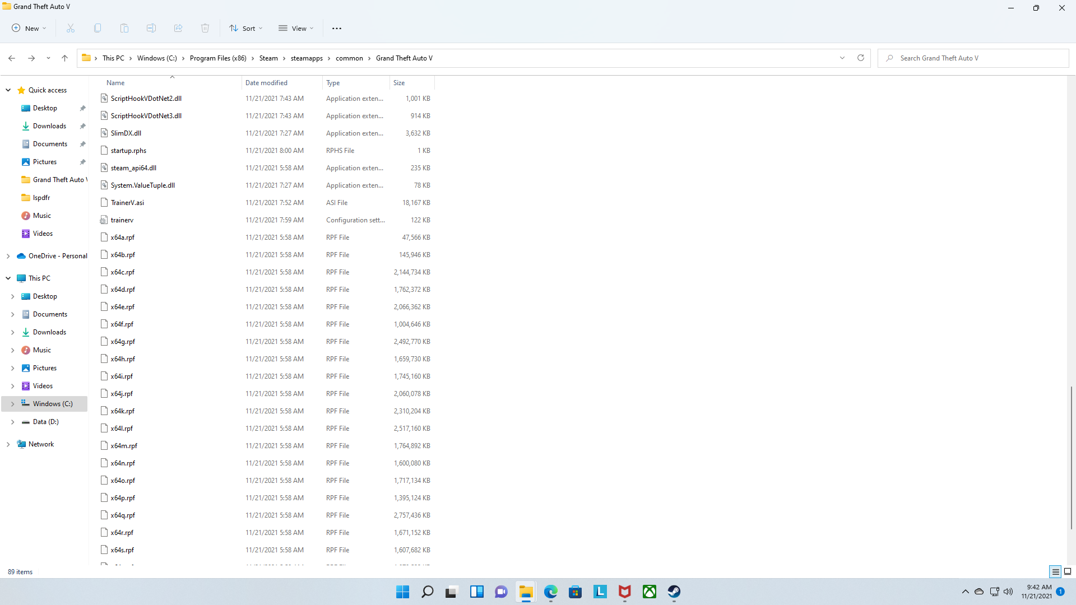Open the See more ellipsis menu
1076x605 pixels.
(x=336, y=28)
